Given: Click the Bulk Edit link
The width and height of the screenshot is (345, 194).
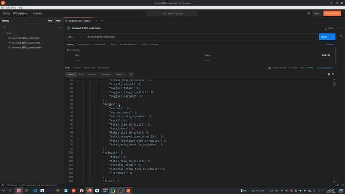Looking at the screenshot, I should click(x=326, y=55).
